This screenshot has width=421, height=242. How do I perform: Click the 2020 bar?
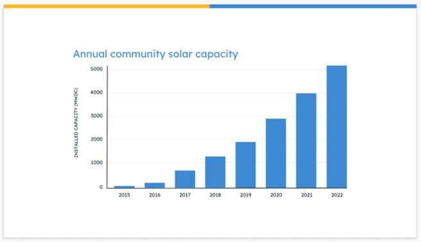[276, 153]
